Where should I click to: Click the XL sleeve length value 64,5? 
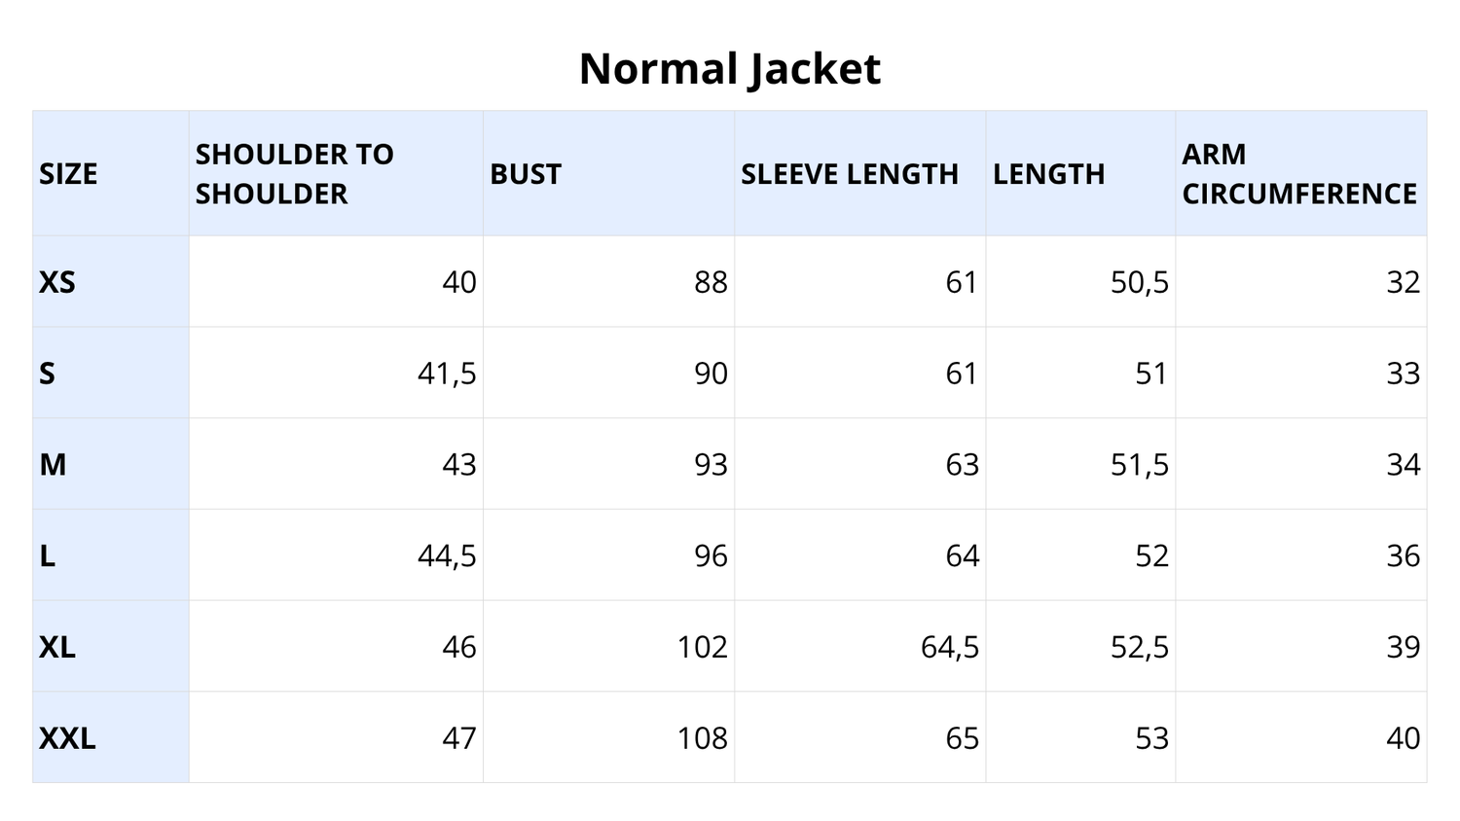[x=949, y=647]
